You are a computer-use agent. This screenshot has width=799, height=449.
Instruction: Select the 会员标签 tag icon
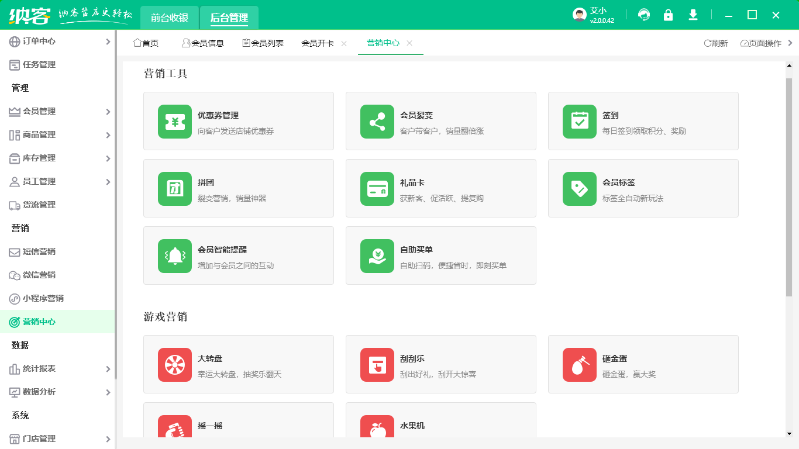(579, 188)
